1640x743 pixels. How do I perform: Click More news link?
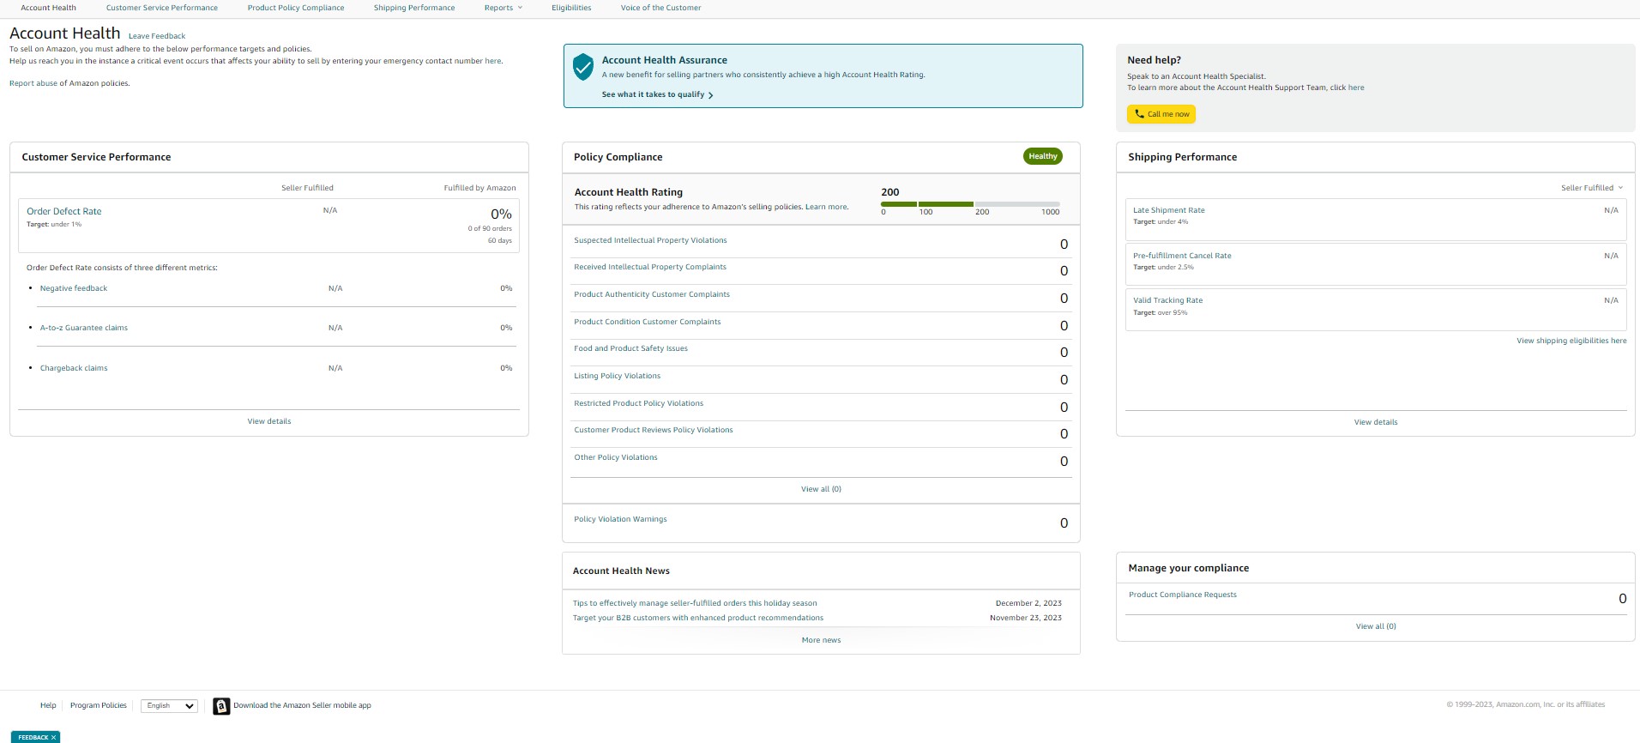pos(821,640)
